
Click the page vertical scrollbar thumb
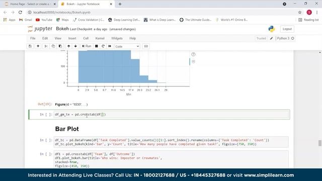(x=320, y=143)
